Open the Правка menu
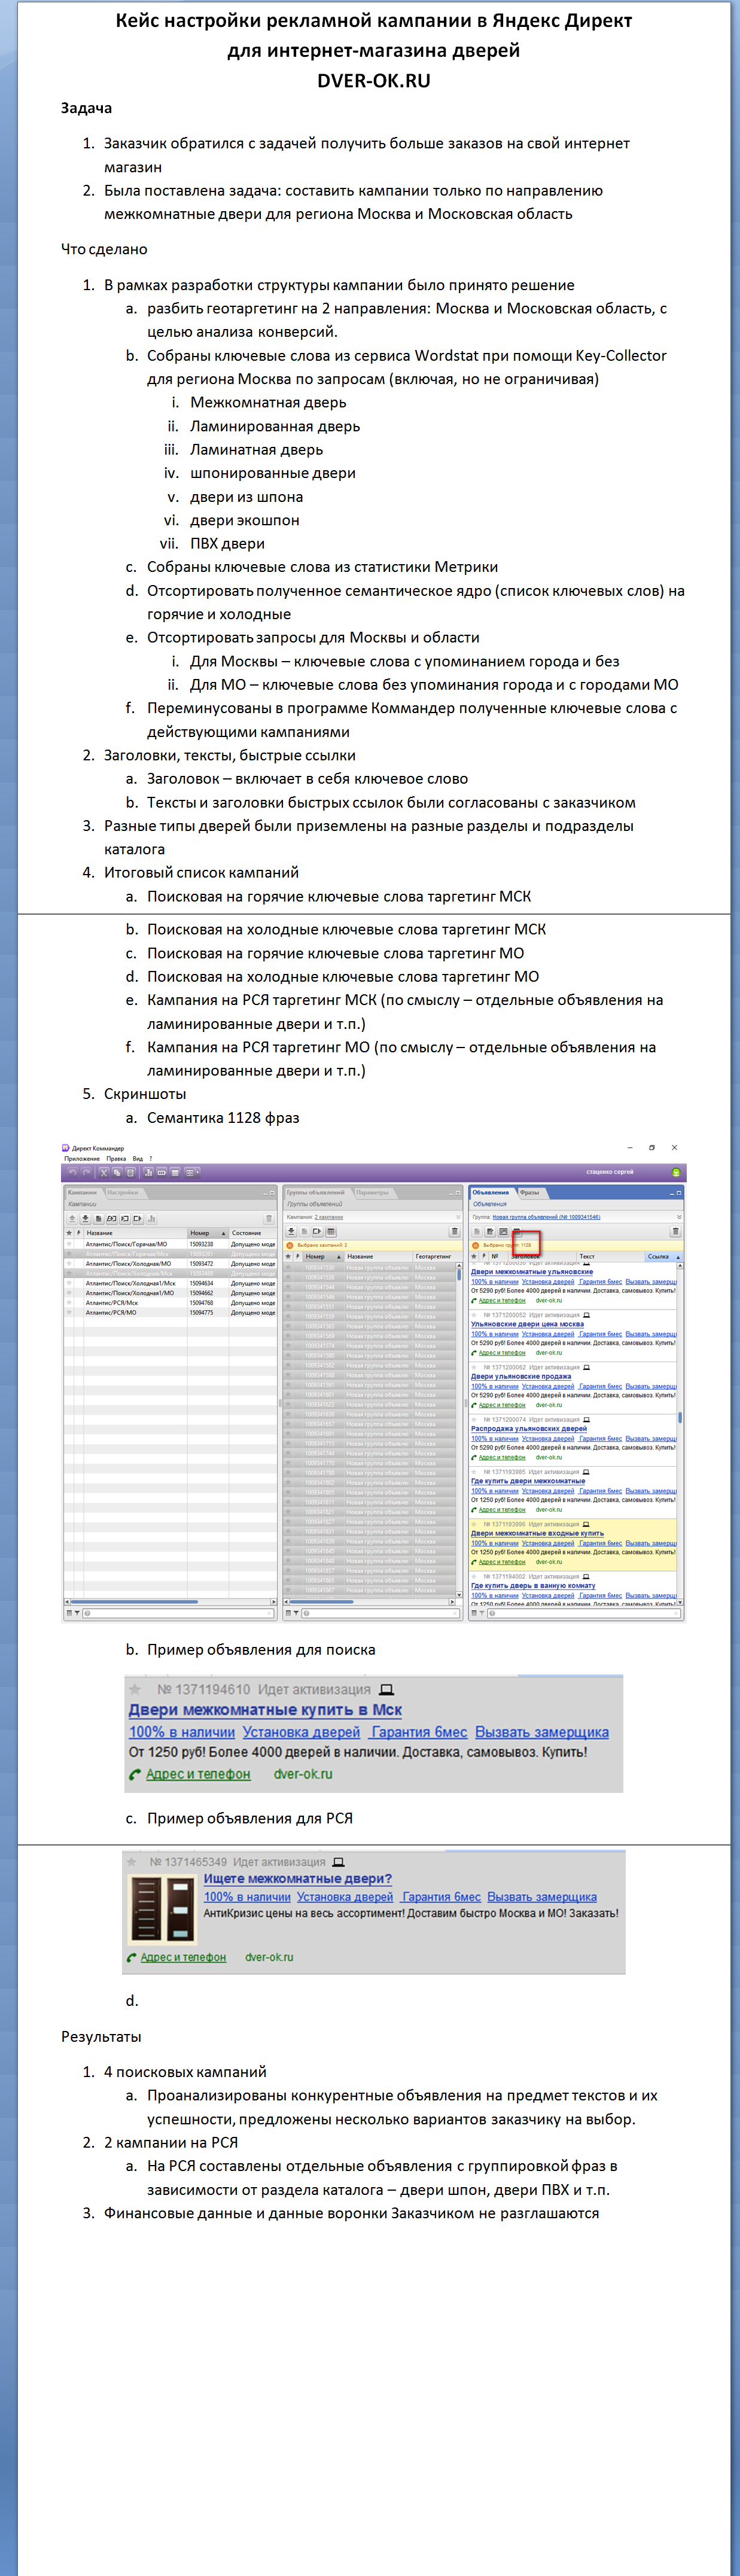Viewport: 740px width, 2576px height. click(116, 1159)
